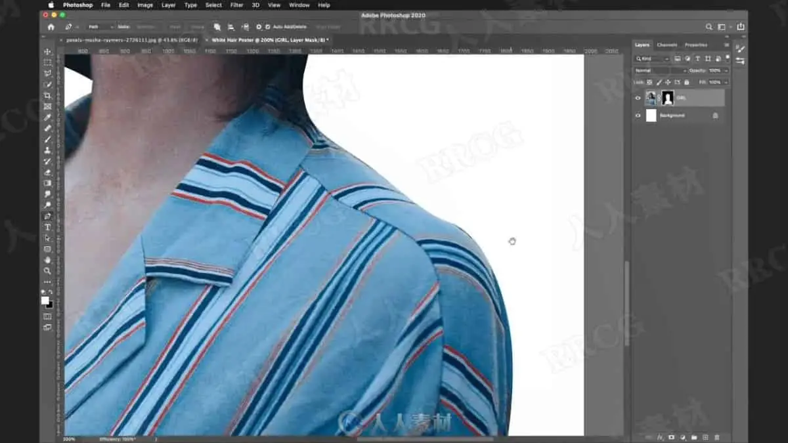
Task: Toggle Quick Mask mode icon
Action: tap(47, 316)
